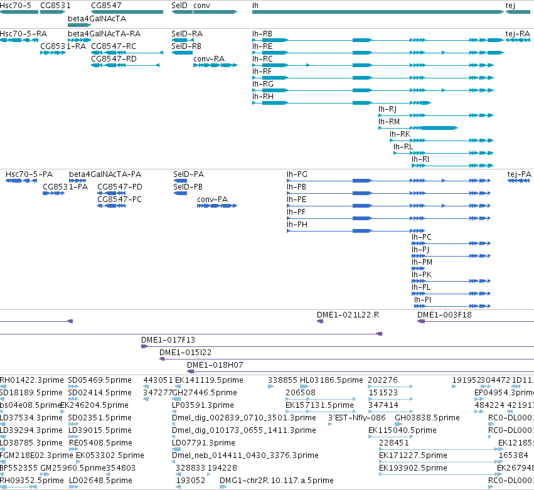
Task: Click the CG8531-RA transcript label
Action: pos(63,46)
